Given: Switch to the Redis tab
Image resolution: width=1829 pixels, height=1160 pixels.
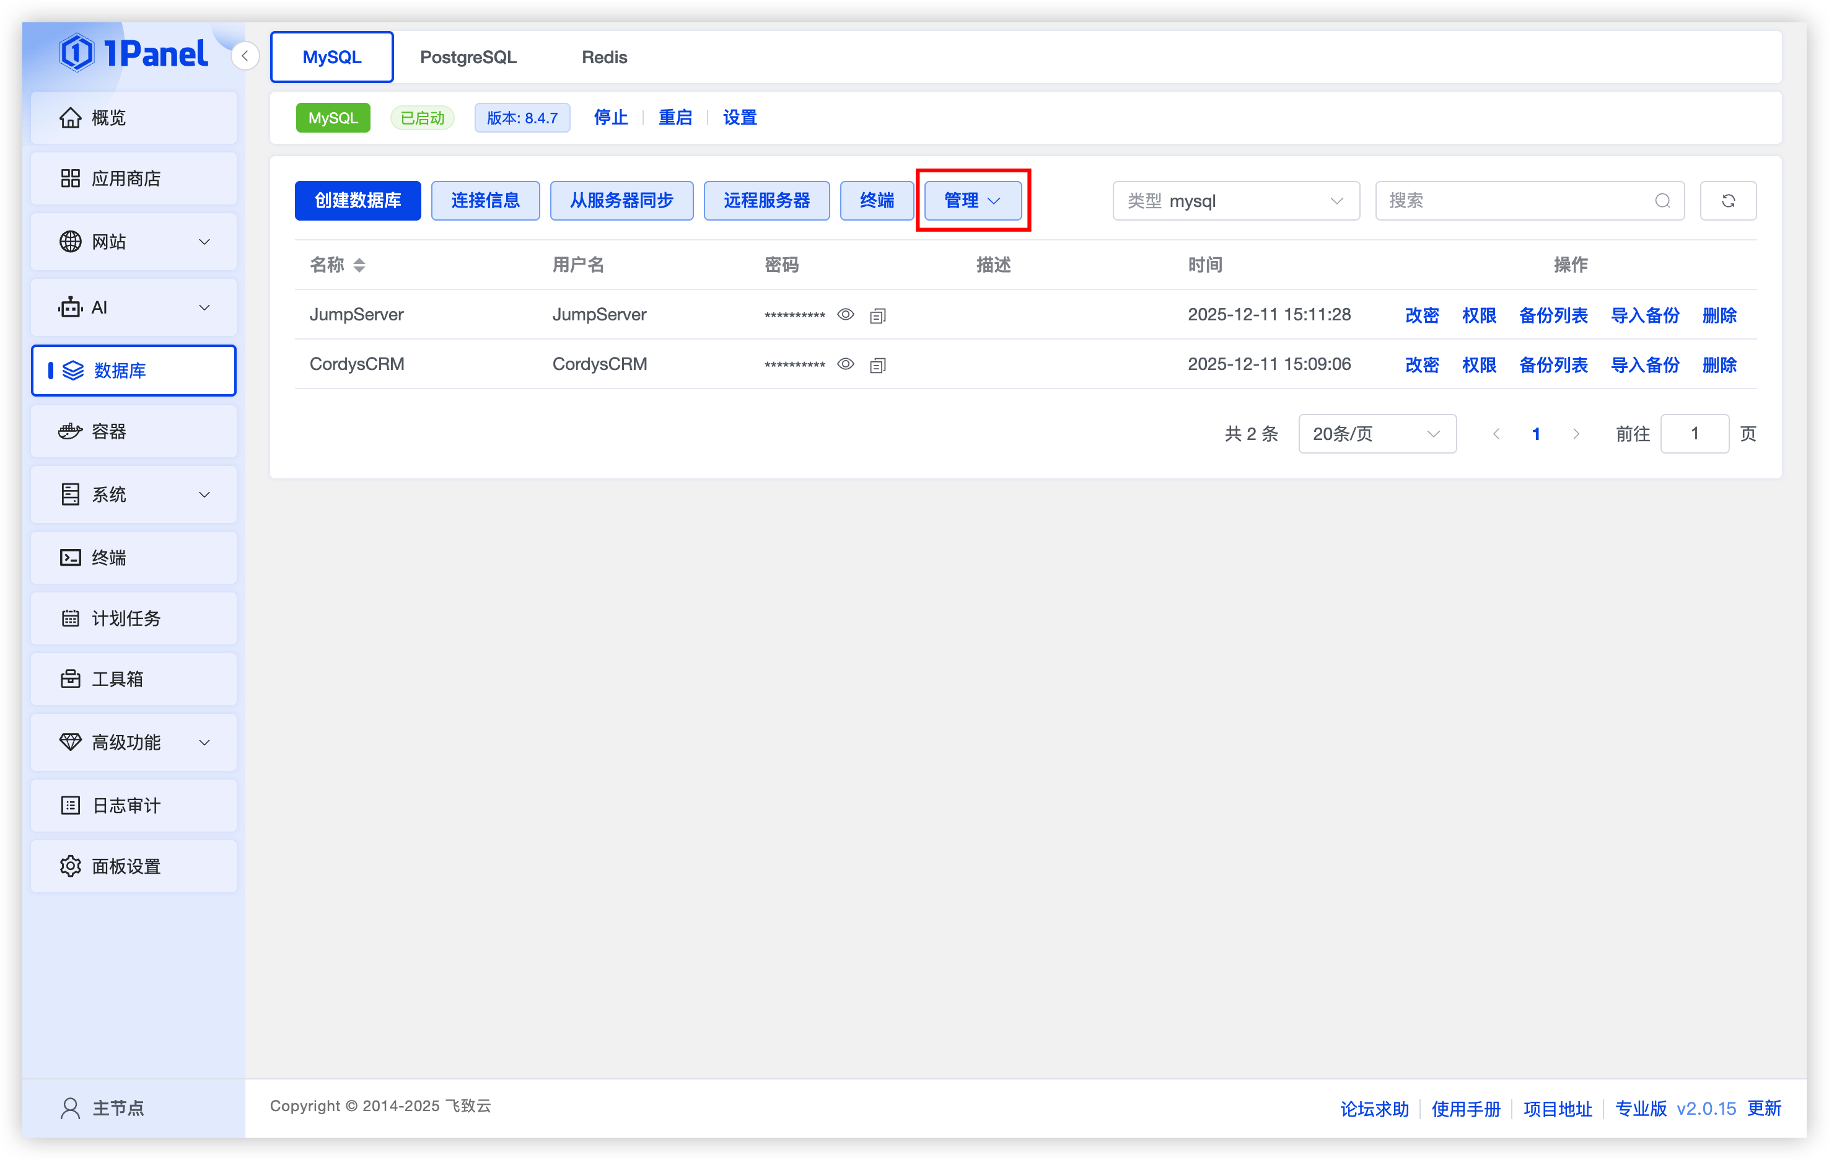Looking at the screenshot, I should pyautogui.click(x=604, y=57).
